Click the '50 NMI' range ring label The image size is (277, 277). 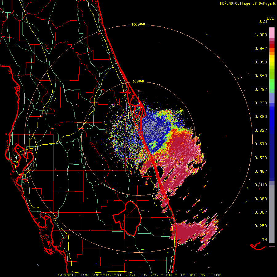138,81
